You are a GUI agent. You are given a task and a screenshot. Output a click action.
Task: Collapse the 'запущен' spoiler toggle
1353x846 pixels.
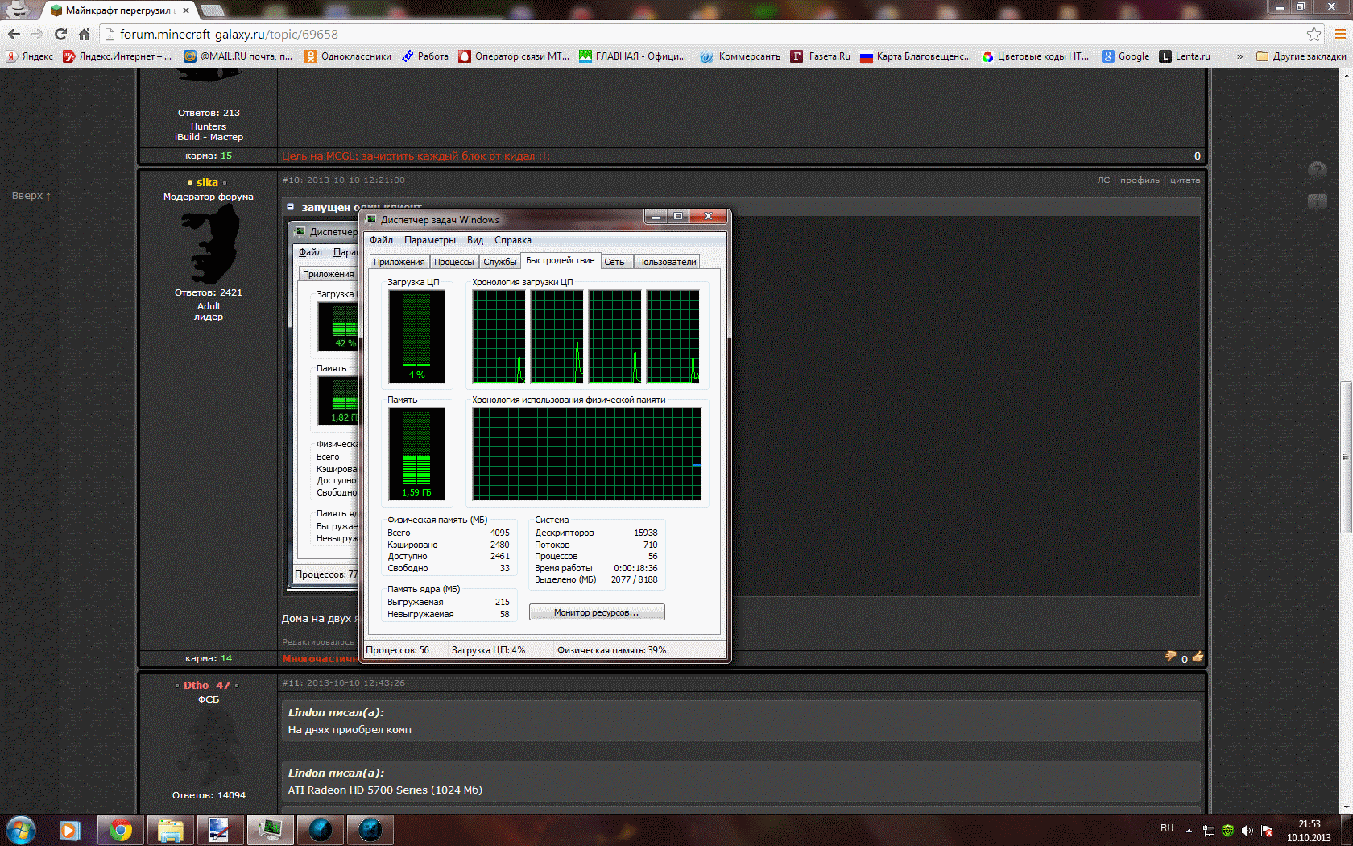click(x=291, y=207)
